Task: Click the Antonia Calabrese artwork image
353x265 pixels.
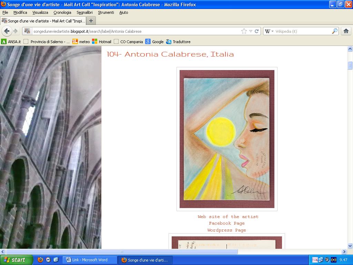Action: coord(227,139)
